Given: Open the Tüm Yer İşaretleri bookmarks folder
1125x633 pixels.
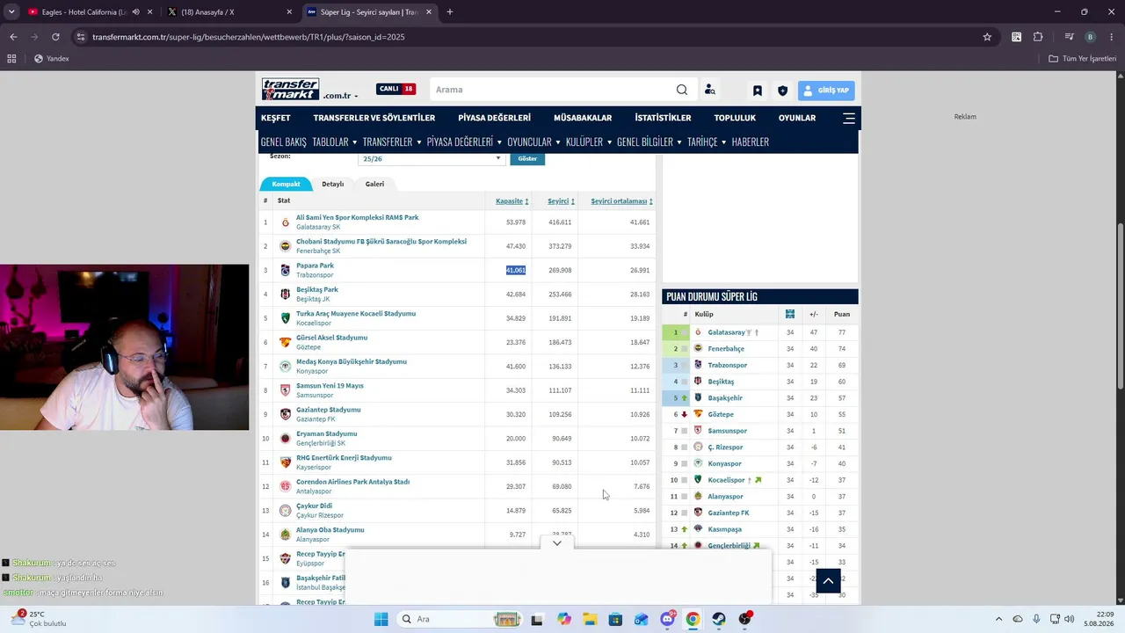Looking at the screenshot, I should 1083,59.
